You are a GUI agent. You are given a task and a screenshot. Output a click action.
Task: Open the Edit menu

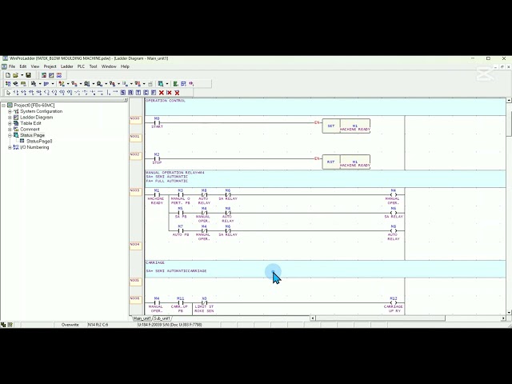[23, 66]
